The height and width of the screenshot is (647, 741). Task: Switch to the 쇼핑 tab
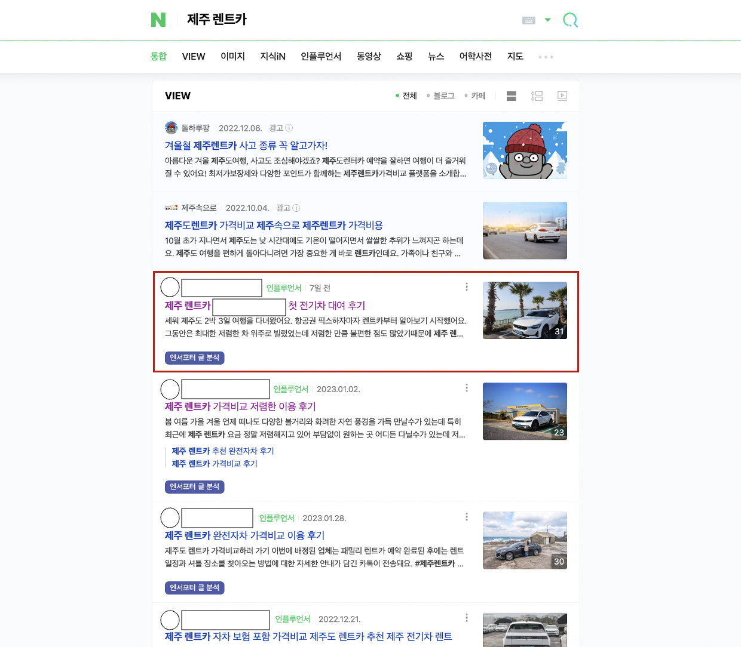coord(404,56)
